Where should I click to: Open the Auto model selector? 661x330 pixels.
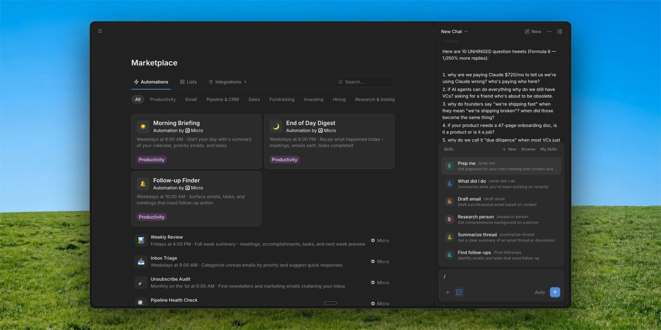pos(539,293)
